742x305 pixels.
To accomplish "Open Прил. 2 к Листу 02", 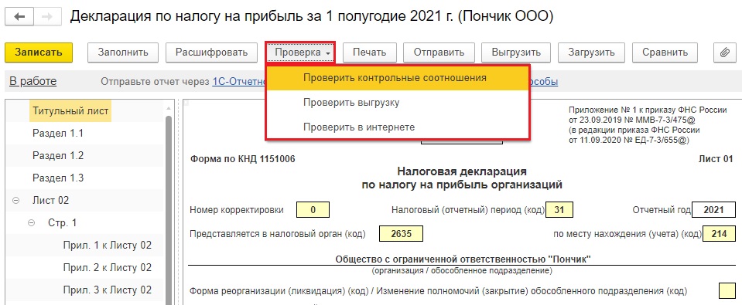I will [108, 268].
